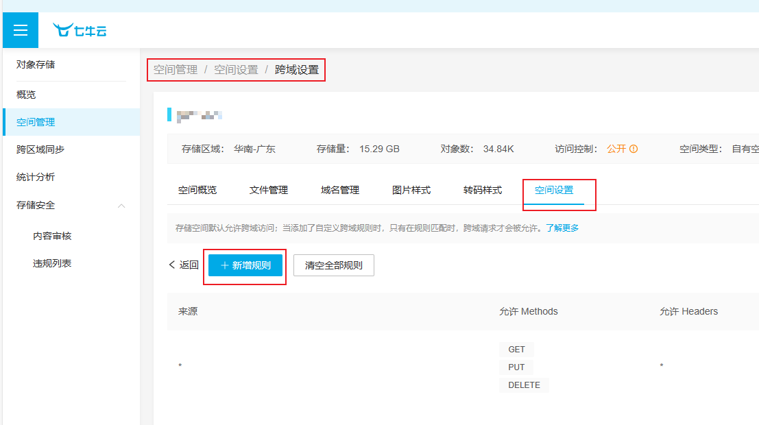Open the 转码样式 tab

(x=483, y=190)
